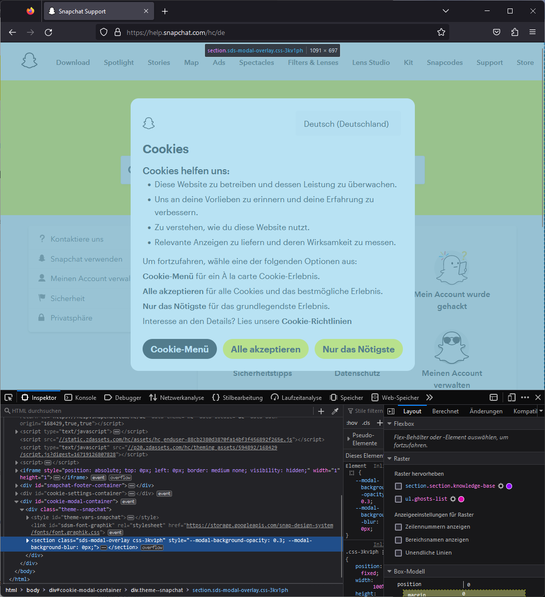Collapse the Raster section in Layout panel
The height and width of the screenshot is (597, 545).
(389, 458)
